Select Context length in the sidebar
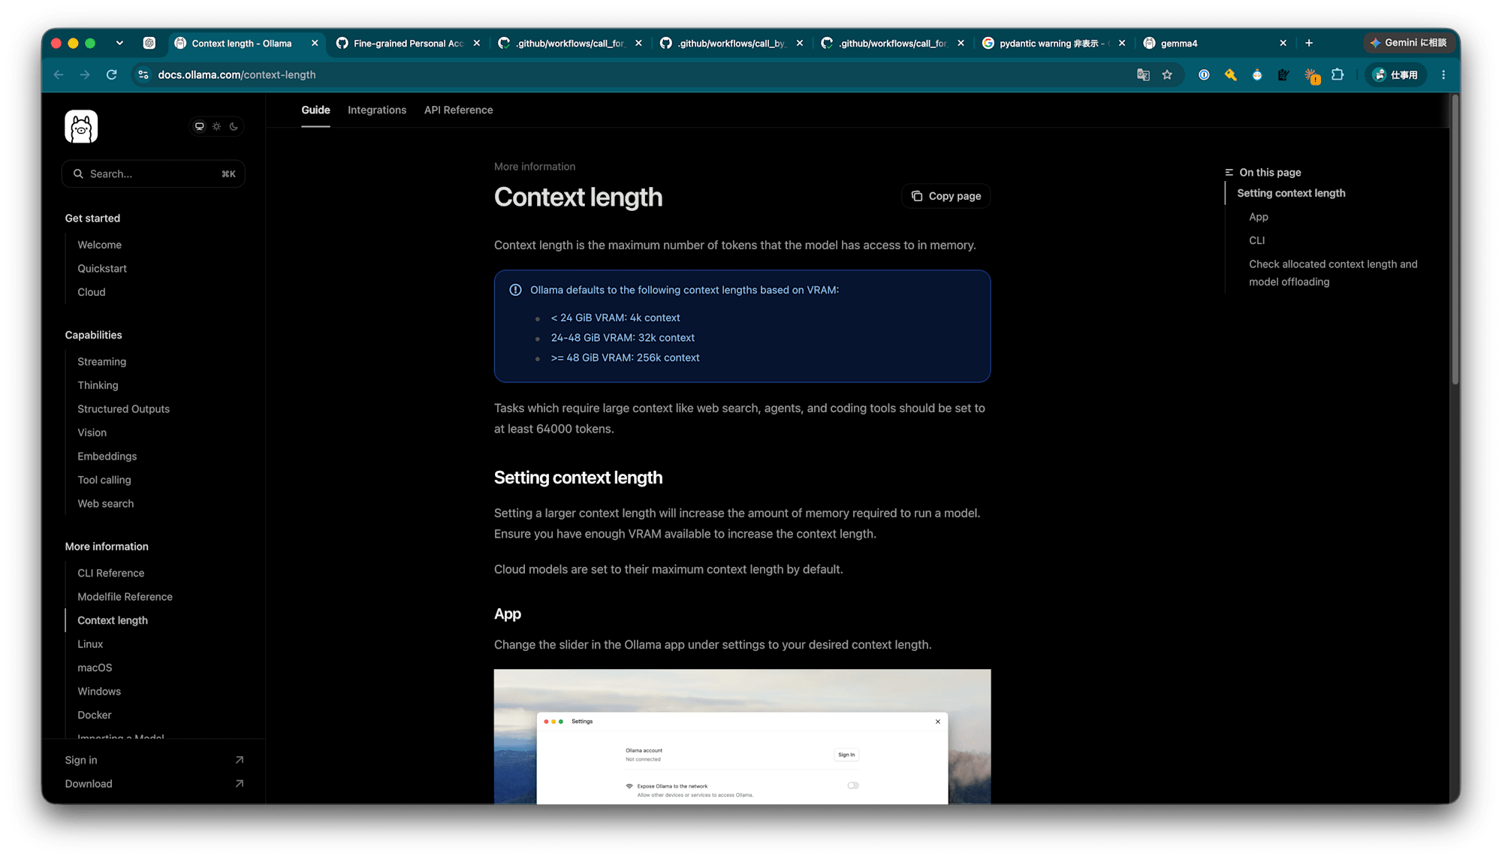This screenshot has height=859, width=1502. click(112, 620)
